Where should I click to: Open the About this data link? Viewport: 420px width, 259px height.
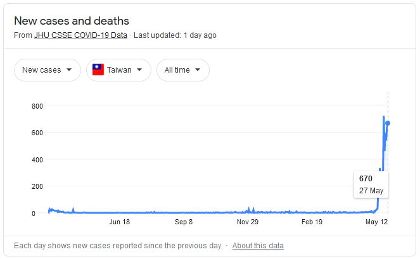tap(258, 245)
